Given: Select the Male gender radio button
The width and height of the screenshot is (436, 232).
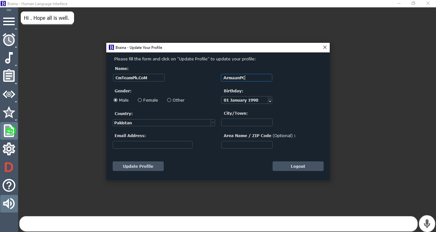Looking at the screenshot, I should pos(116,100).
